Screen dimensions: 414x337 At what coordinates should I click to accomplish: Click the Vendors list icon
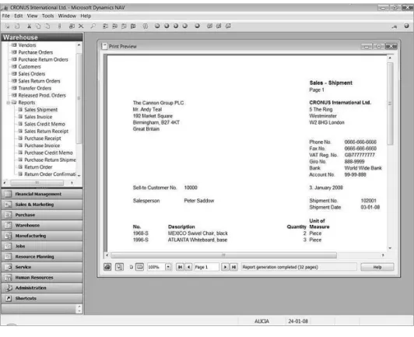tap(14, 45)
